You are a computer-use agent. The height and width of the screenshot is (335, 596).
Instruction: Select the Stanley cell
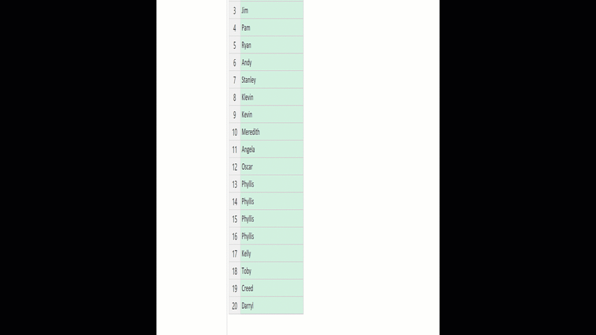(x=271, y=80)
